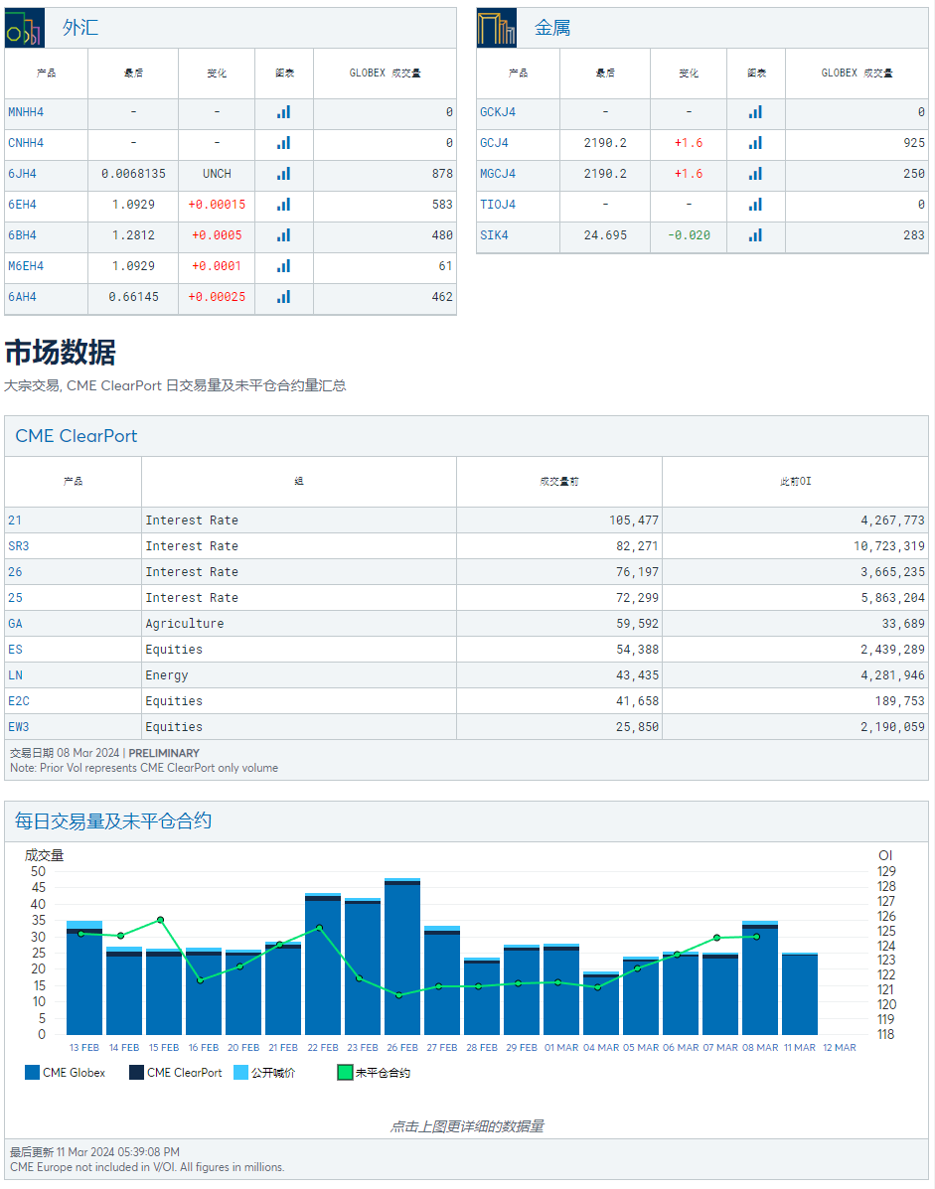Click the CME ClearPort legend swatch
This screenshot has width=935, height=1189.
(136, 1072)
